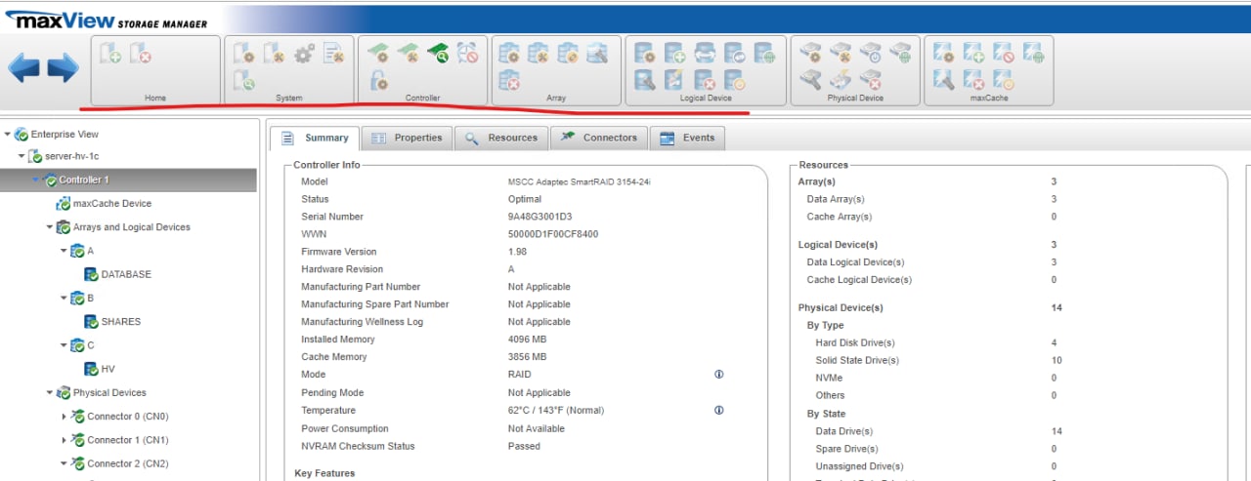Click the maxCache icon with green plus
Screen dimensions: 1251x481
click(x=973, y=53)
